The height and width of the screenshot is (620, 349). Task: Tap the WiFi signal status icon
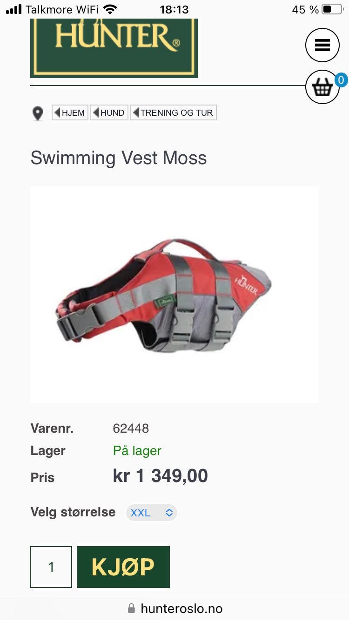click(x=110, y=9)
